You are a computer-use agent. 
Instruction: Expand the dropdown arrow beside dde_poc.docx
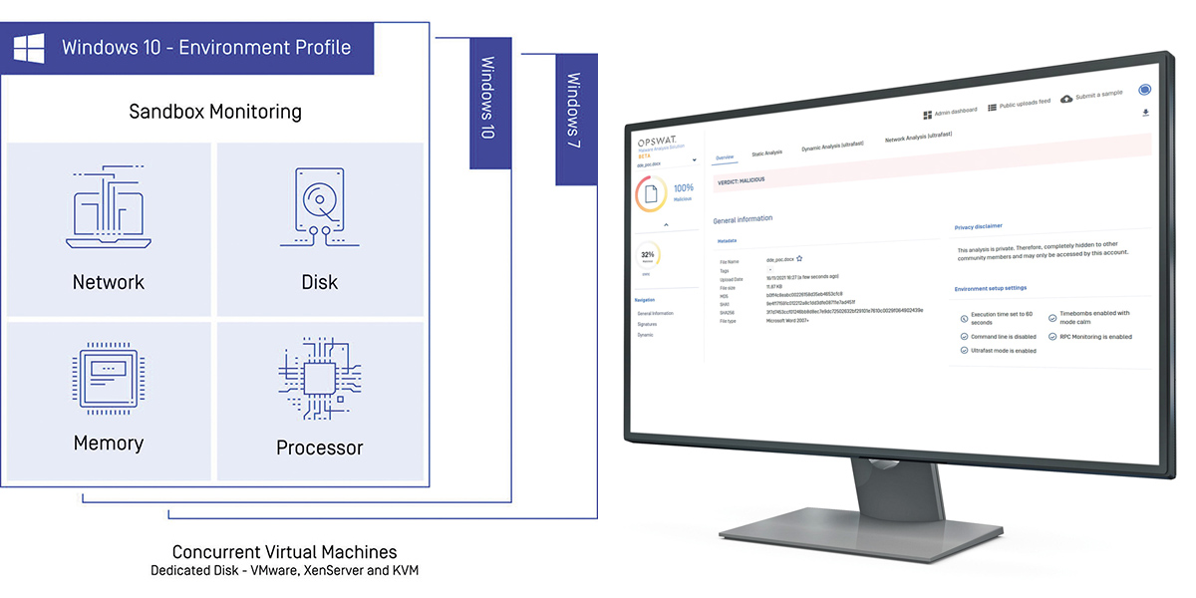click(x=694, y=159)
